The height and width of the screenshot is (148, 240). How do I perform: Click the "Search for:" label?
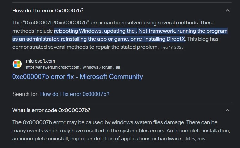click(26, 94)
